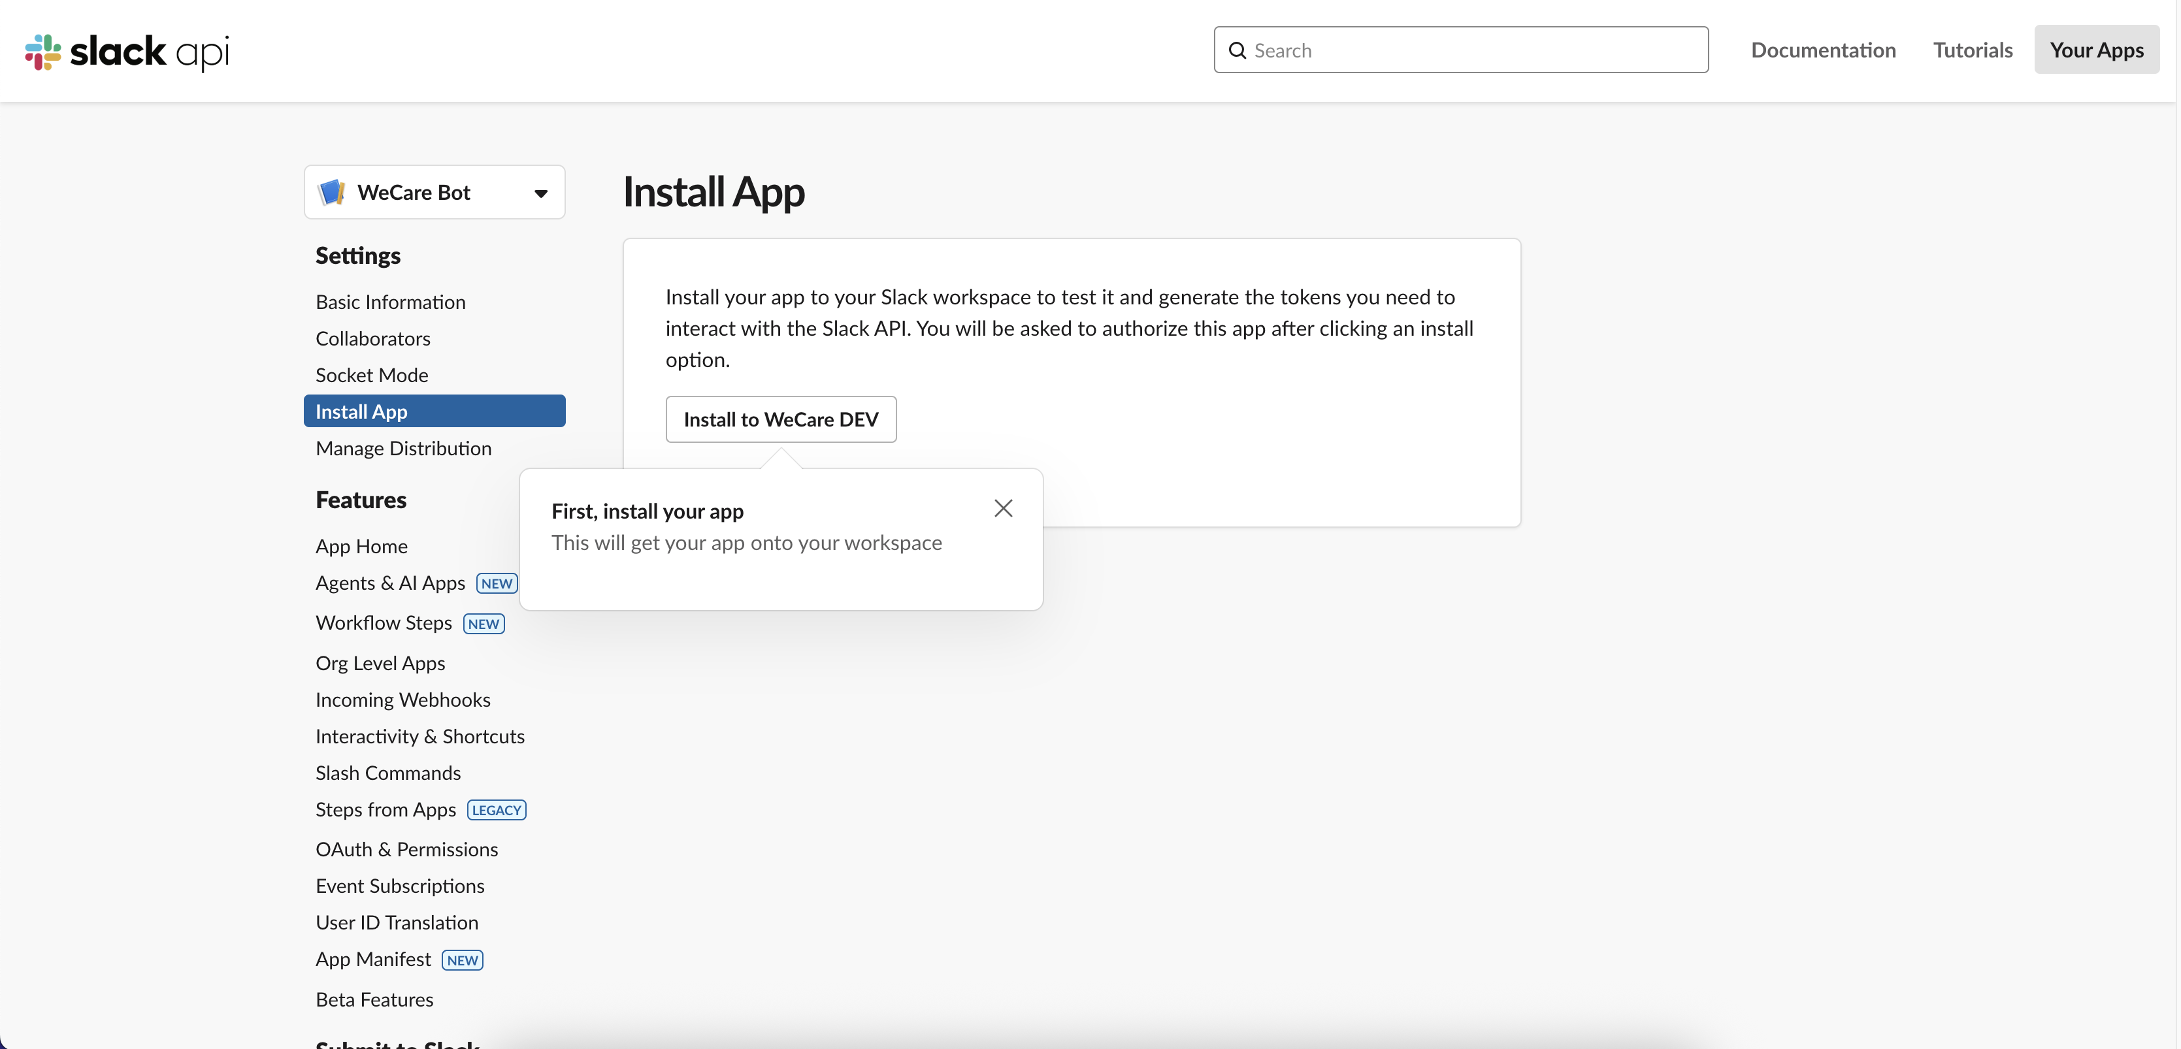Click the LEGACY badge beside Steps from Apps
This screenshot has width=2181, height=1049.
click(x=496, y=810)
